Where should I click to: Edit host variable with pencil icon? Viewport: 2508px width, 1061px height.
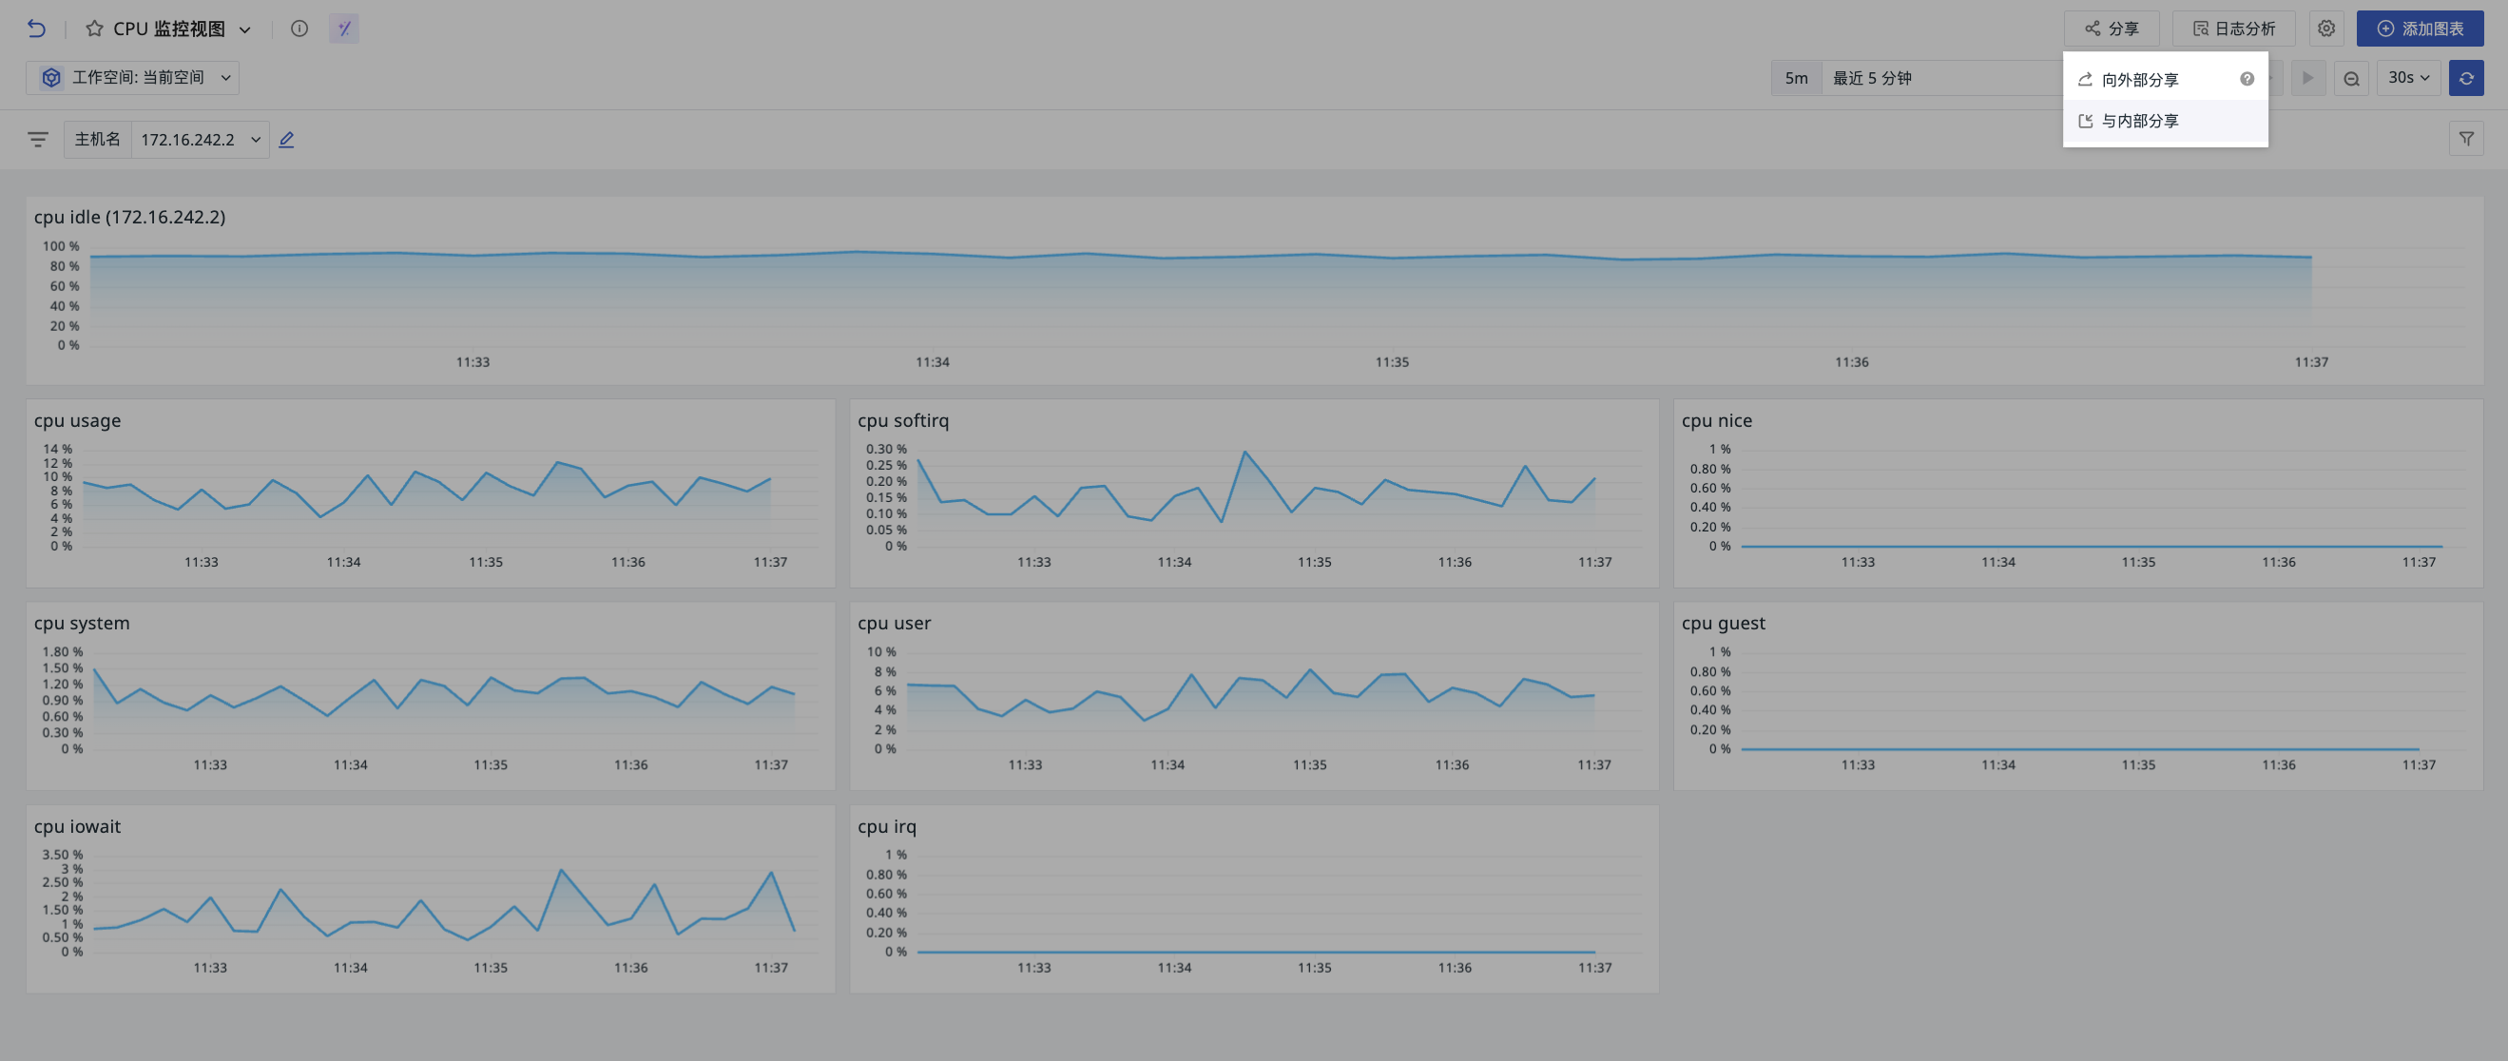[x=286, y=140]
